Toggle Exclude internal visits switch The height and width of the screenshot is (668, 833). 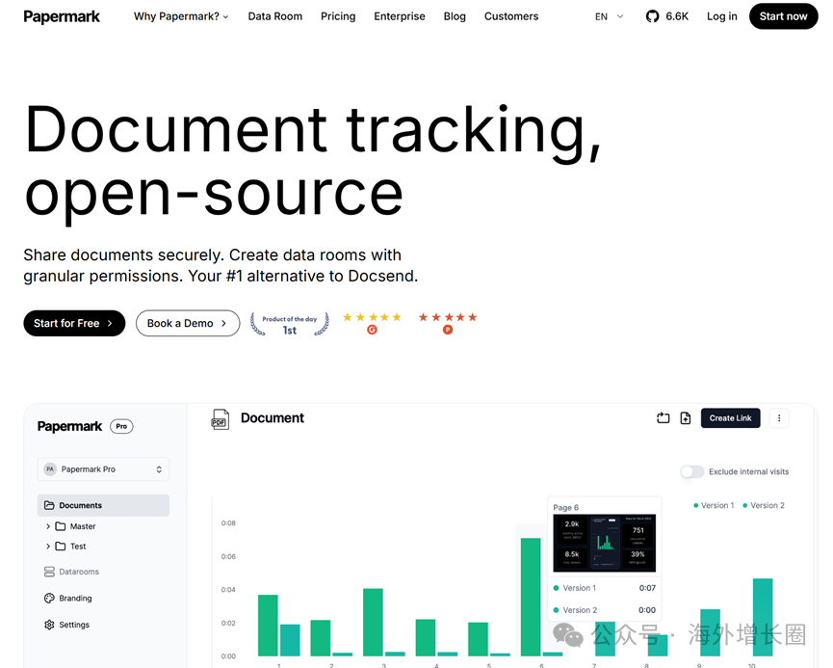692,471
